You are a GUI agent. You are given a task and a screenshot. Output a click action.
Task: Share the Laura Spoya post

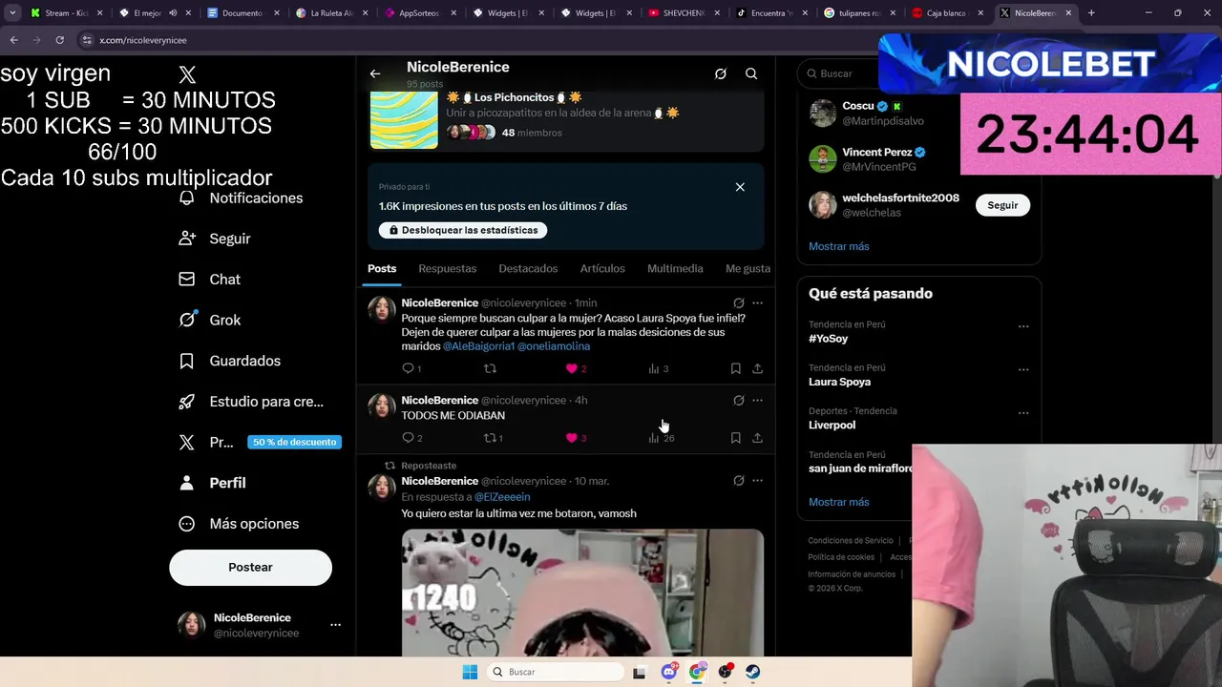757,368
